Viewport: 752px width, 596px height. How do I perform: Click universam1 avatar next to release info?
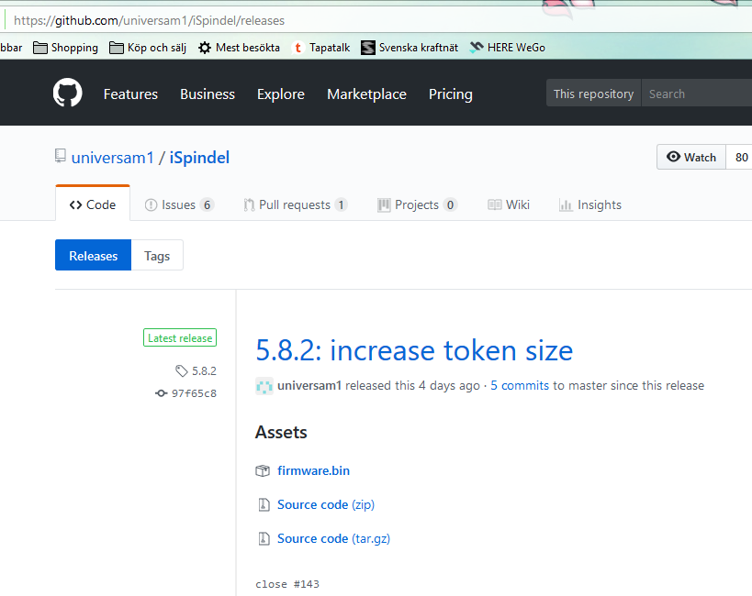264,386
